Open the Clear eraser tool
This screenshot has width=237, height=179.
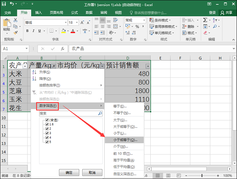[205, 32]
